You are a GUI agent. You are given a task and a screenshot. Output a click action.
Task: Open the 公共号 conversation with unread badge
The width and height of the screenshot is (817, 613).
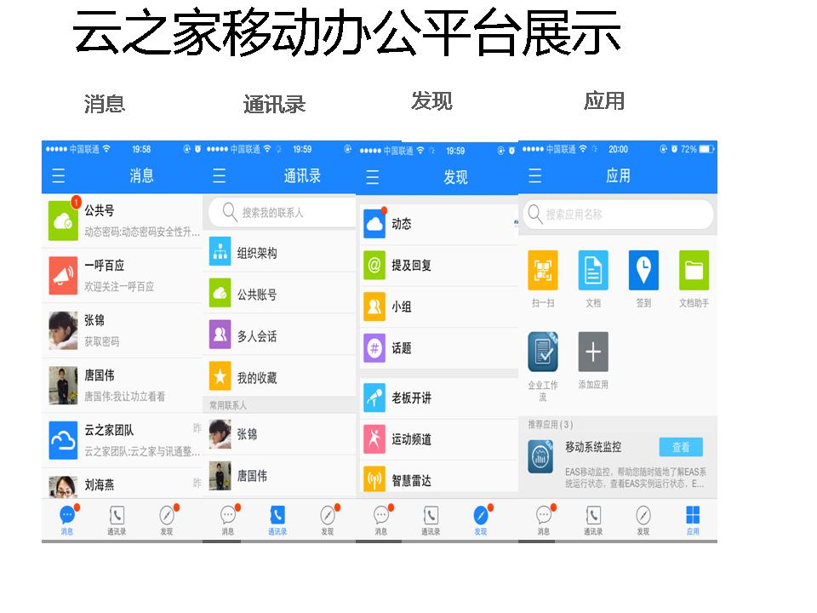tap(123, 221)
